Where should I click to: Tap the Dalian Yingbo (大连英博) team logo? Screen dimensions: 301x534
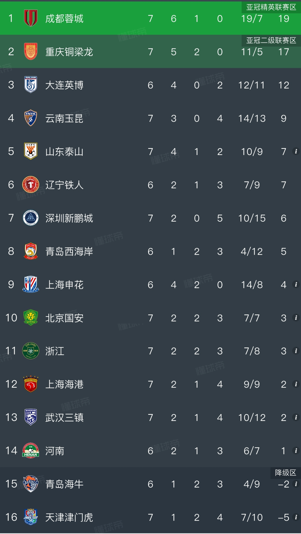(x=31, y=85)
